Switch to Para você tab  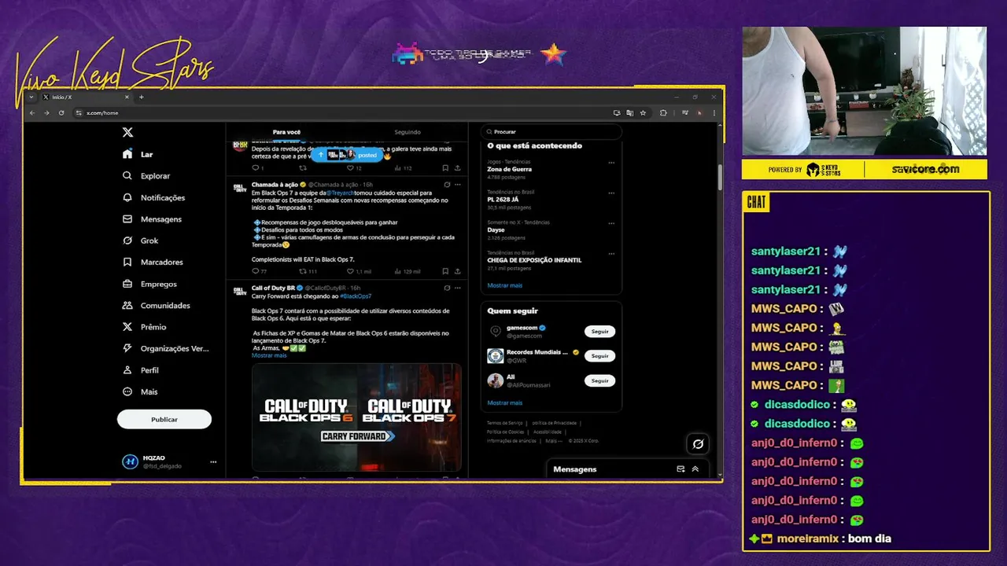pyautogui.click(x=286, y=132)
